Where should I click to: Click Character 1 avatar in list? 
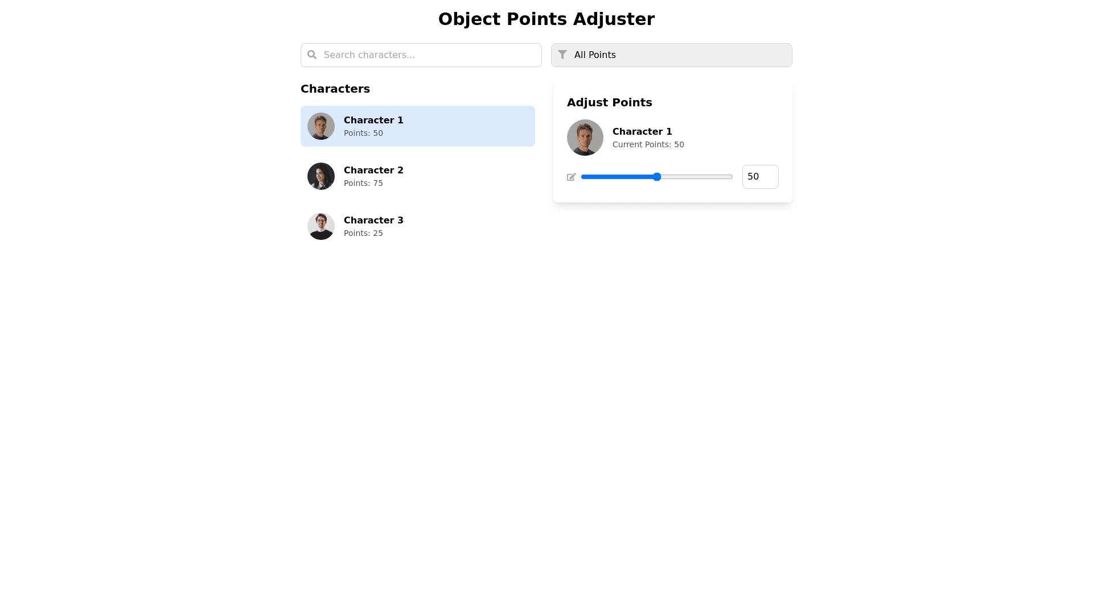click(x=321, y=126)
